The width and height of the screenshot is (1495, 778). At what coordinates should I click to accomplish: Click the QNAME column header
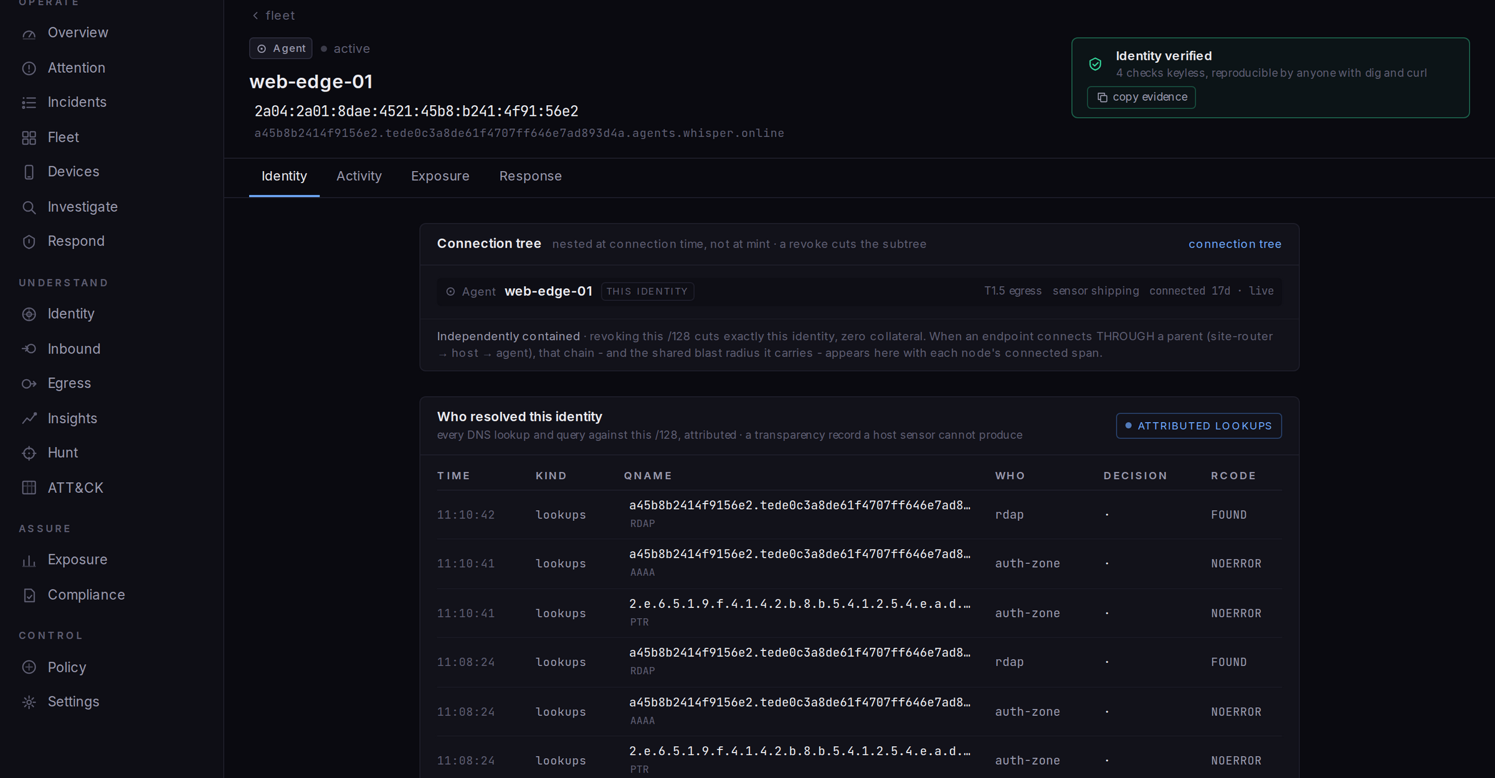(x=648, y=476)
